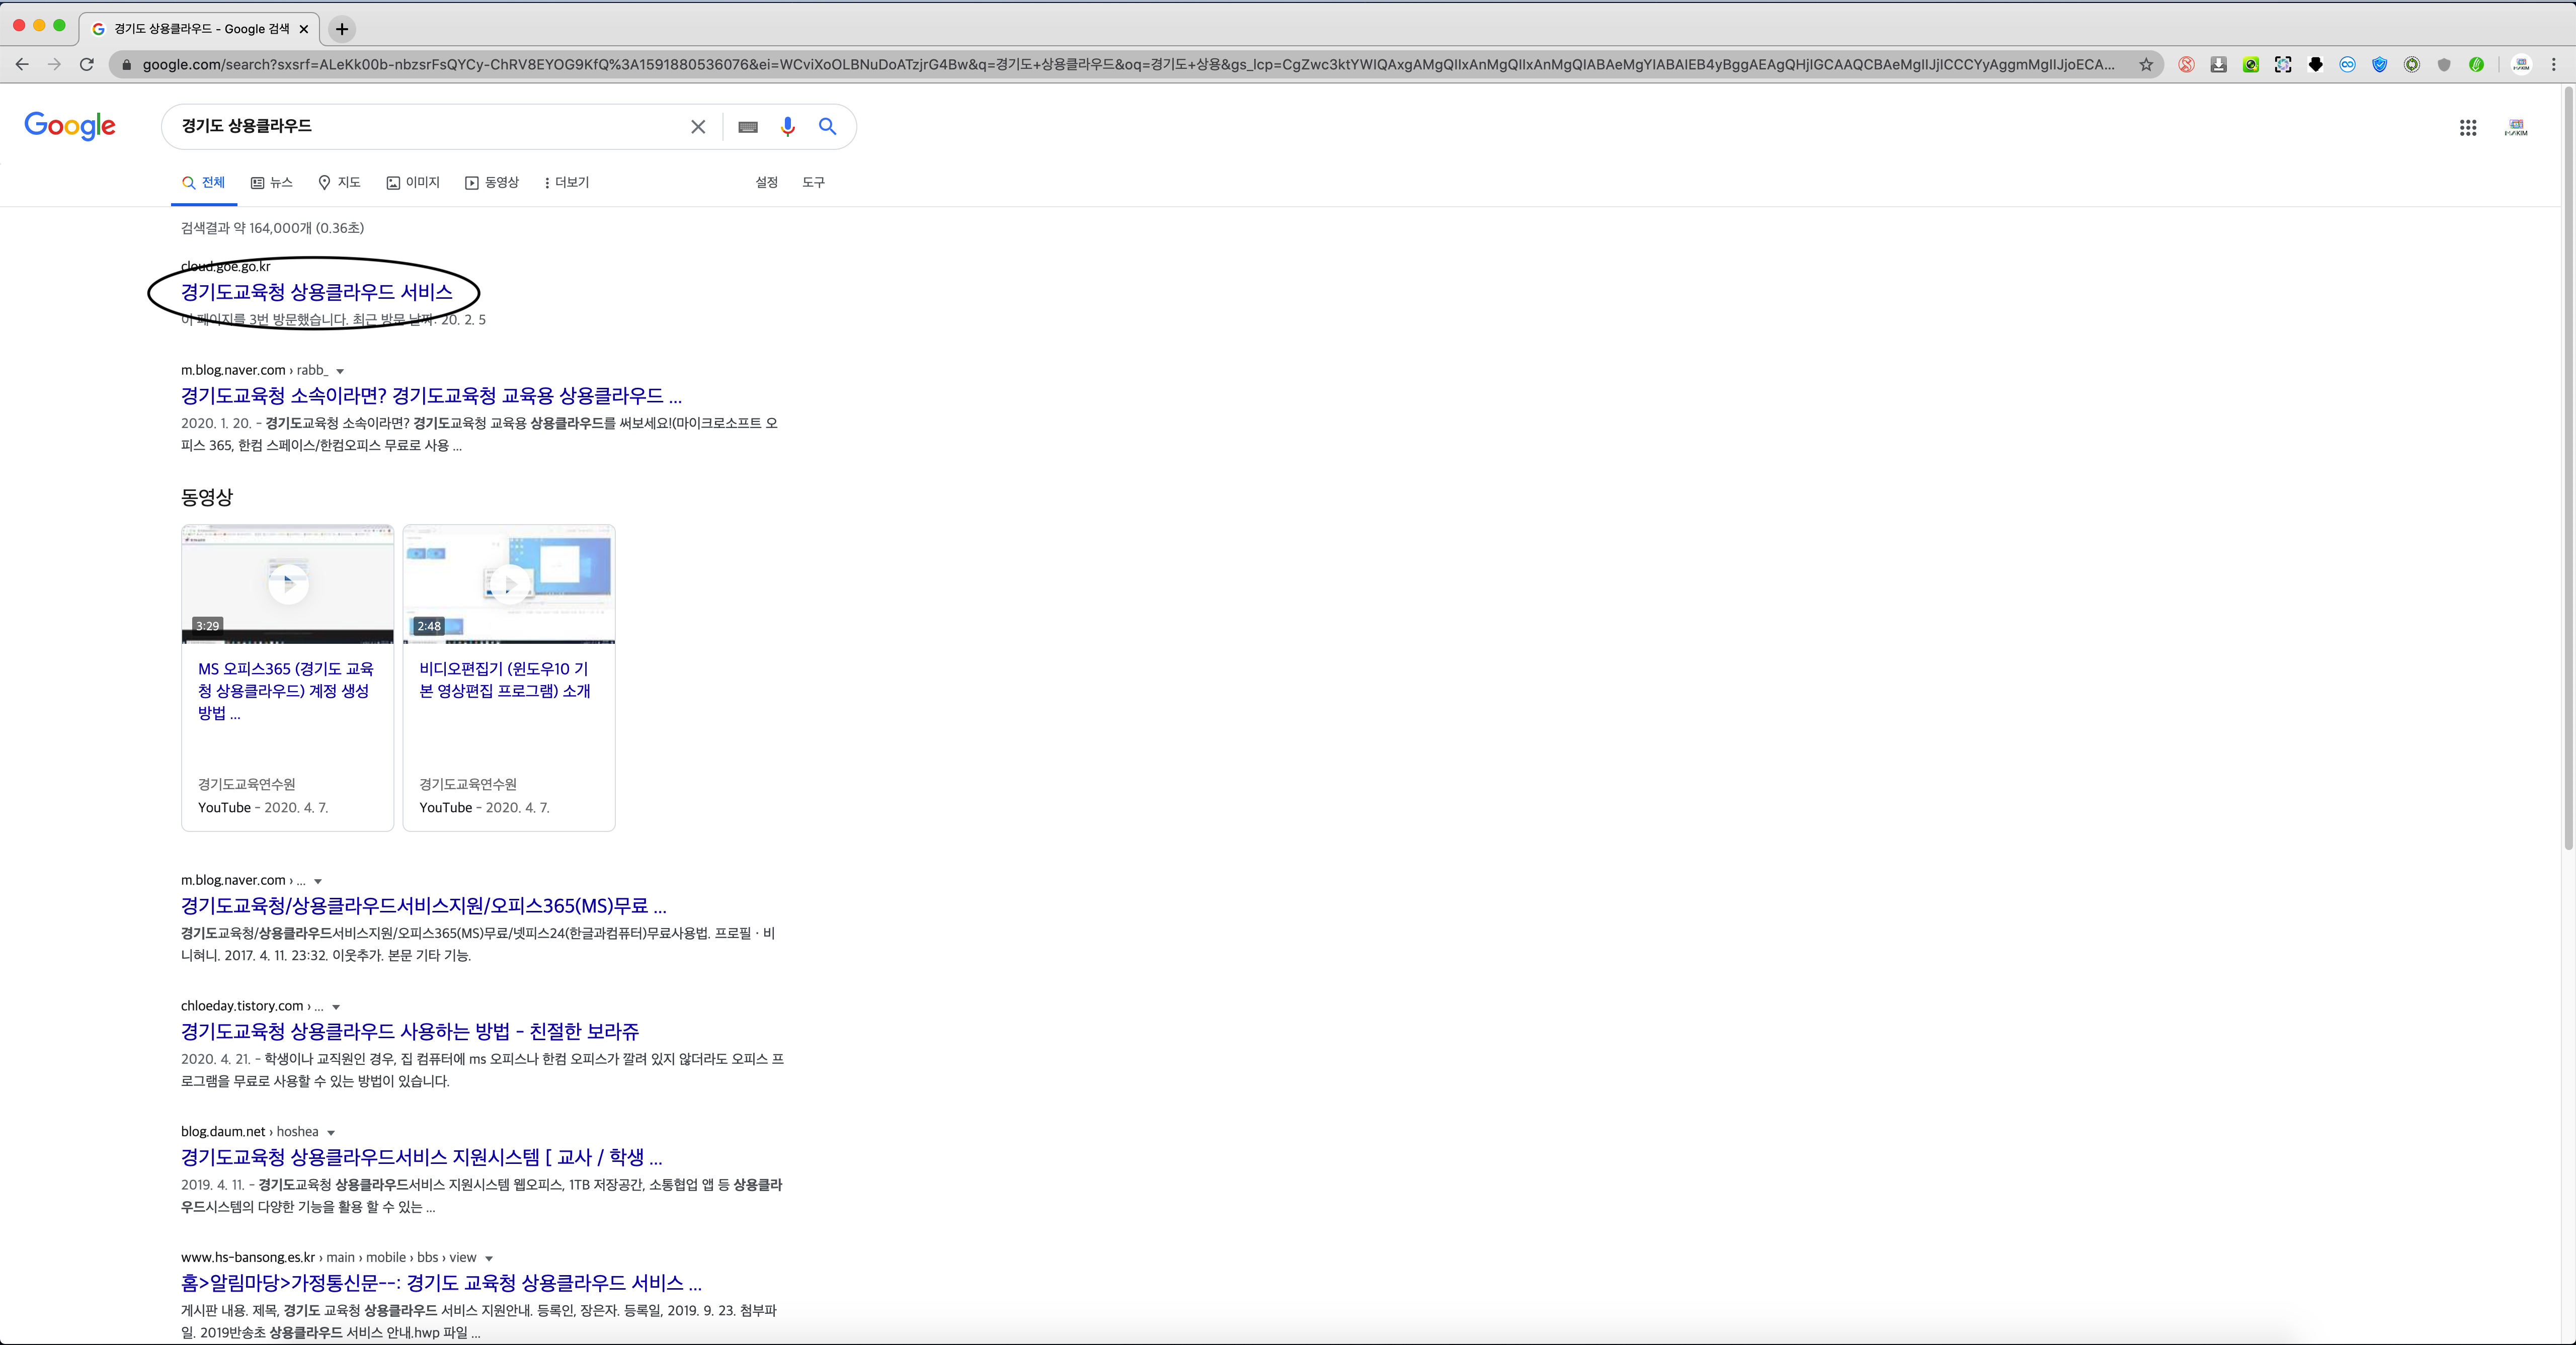Play the 3:29 MS 오피스365 video thumbnail

(288, 583)
